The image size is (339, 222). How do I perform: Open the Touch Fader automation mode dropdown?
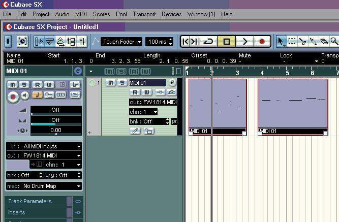click(121, 42)
